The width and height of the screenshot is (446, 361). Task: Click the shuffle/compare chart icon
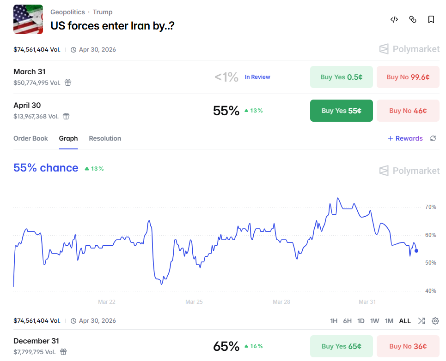[x=422, y=321]
